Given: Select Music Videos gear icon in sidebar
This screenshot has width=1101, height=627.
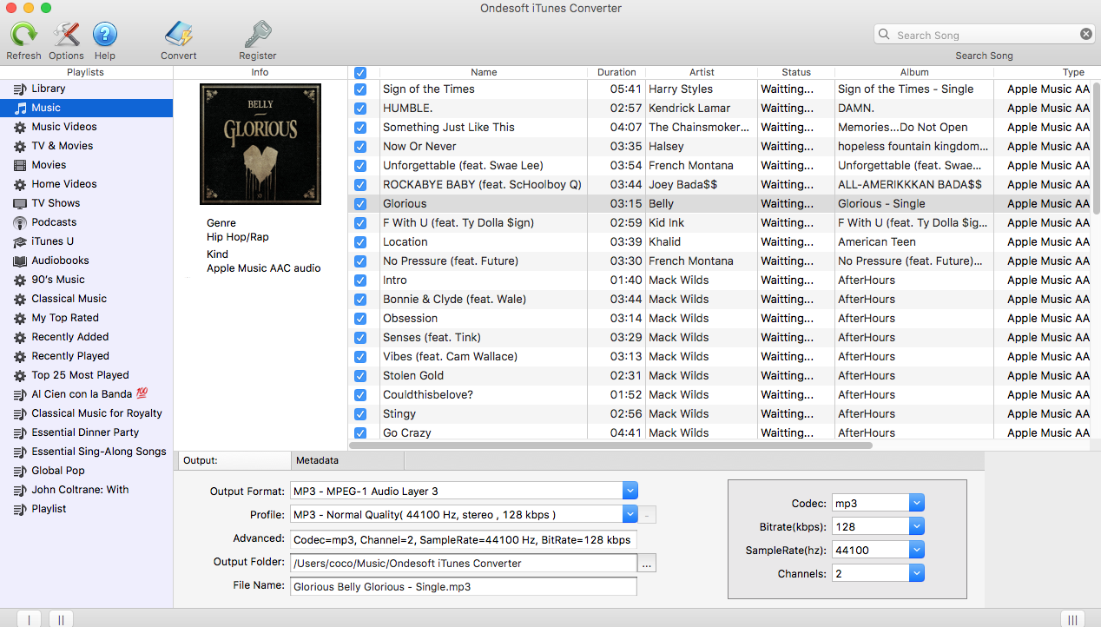Looking at the screenshot, I should point(20,127).
